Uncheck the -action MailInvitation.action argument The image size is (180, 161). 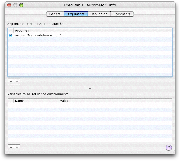11,35
